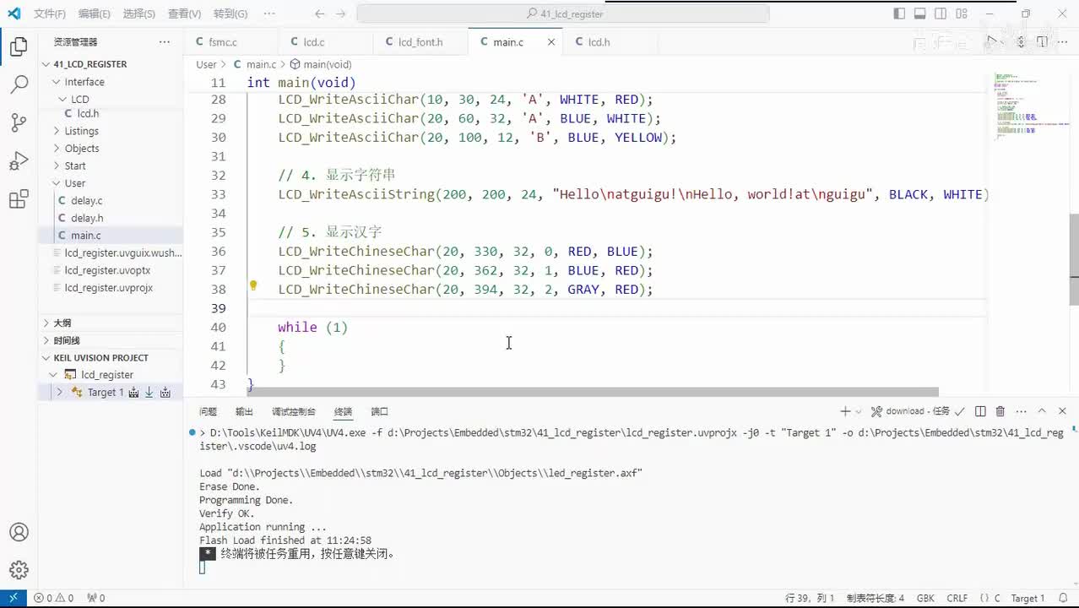
Task: Go back with the left arrow in title bar
Action: point(319,14)
